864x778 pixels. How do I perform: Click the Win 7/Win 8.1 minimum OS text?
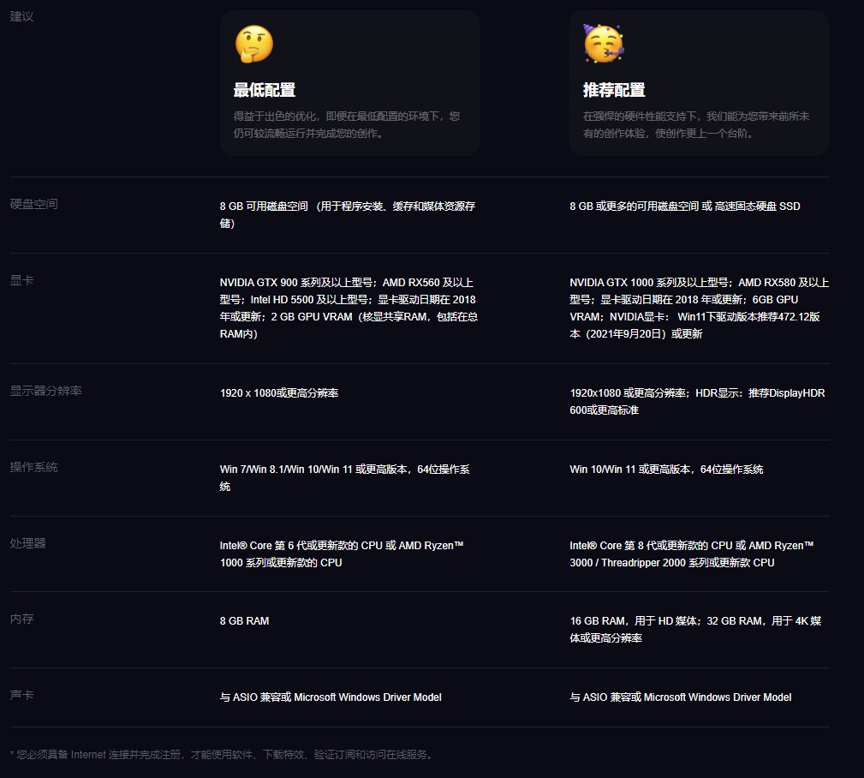pyautogui.click(x=345, y=477)
